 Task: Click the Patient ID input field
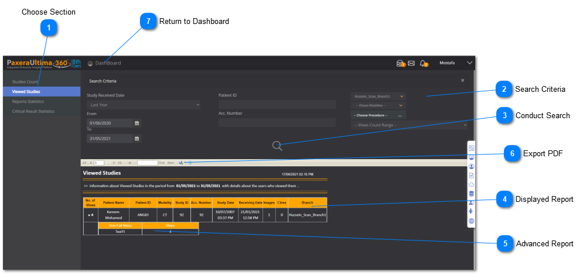click(277, 105)
